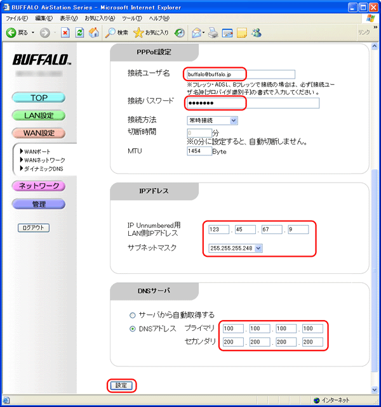Click the ログアウト button
The height and width of the screenshot is (407, 381).
point(34,228)
